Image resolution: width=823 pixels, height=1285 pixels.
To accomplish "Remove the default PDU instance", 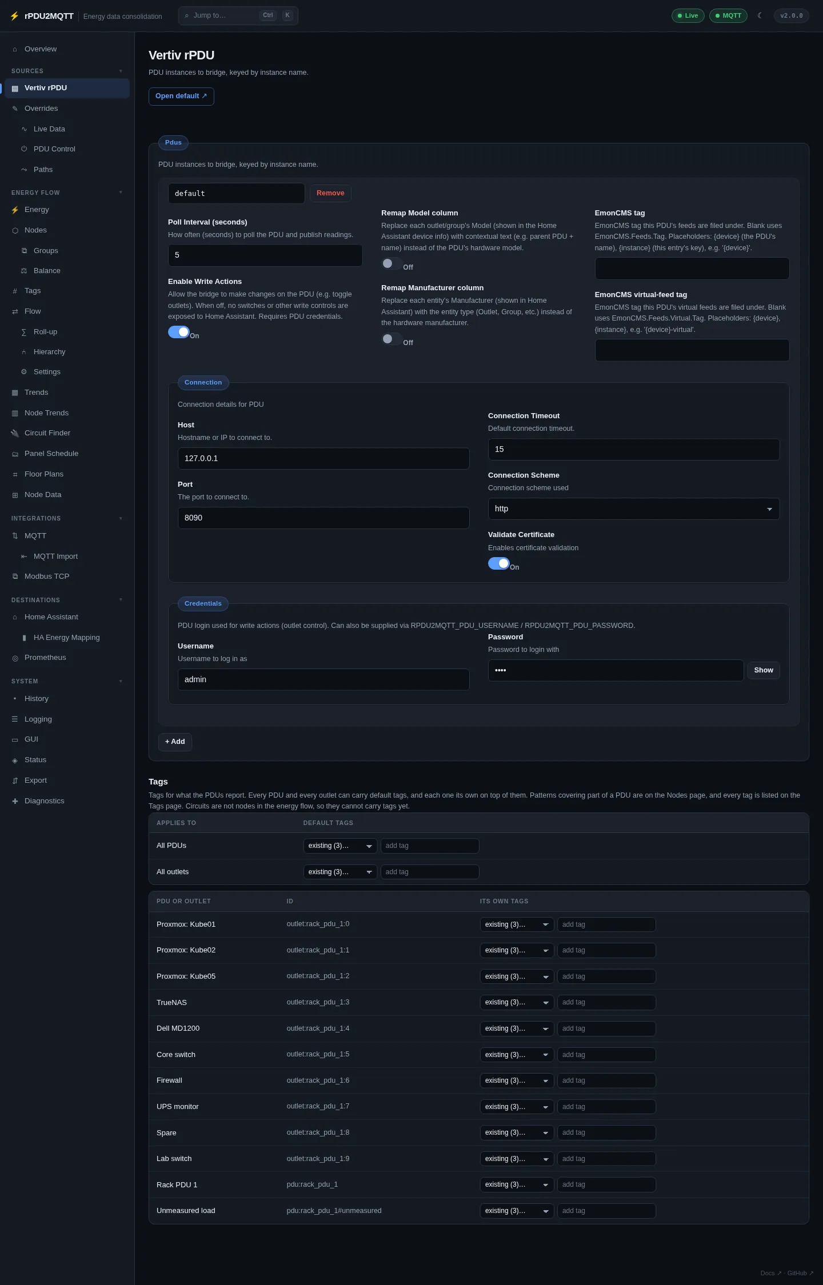I will 330,193.
